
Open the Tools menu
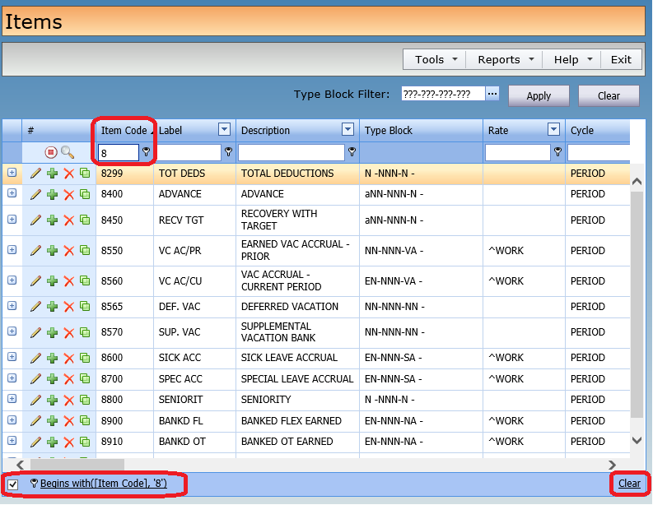click(434, 59)
